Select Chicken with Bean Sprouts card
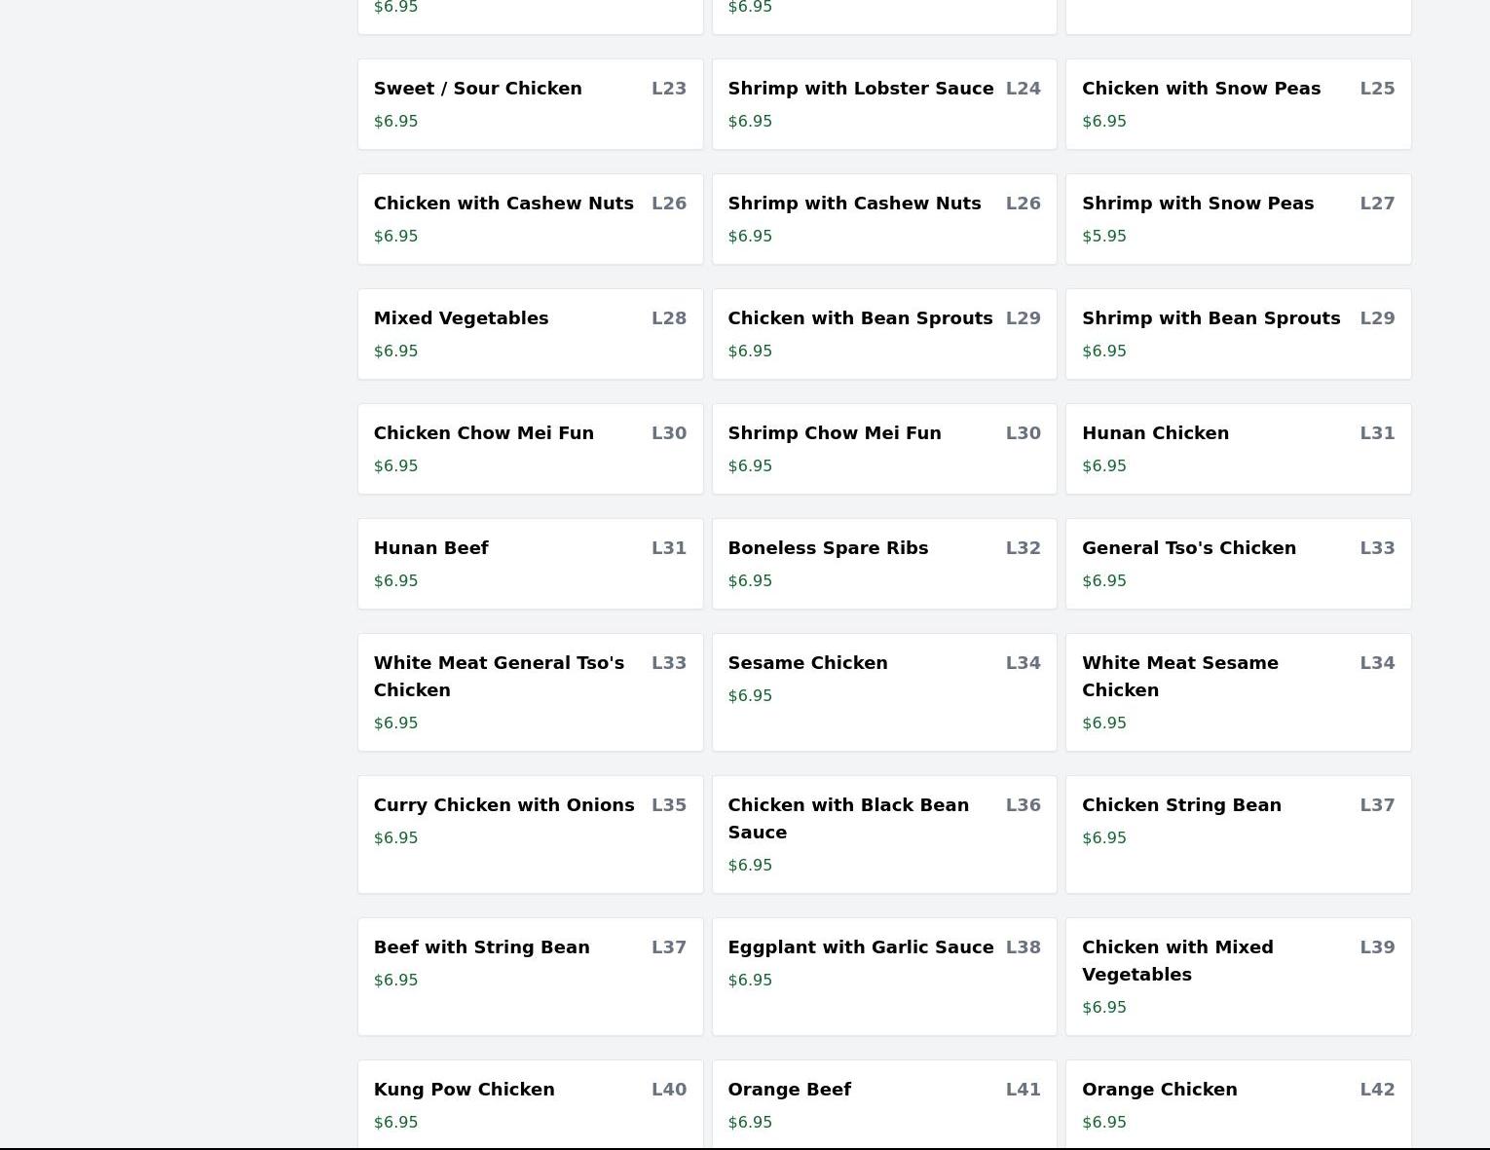Image resolution: width=1490 pixels, height=1150 pixels. tap(883, 334)
